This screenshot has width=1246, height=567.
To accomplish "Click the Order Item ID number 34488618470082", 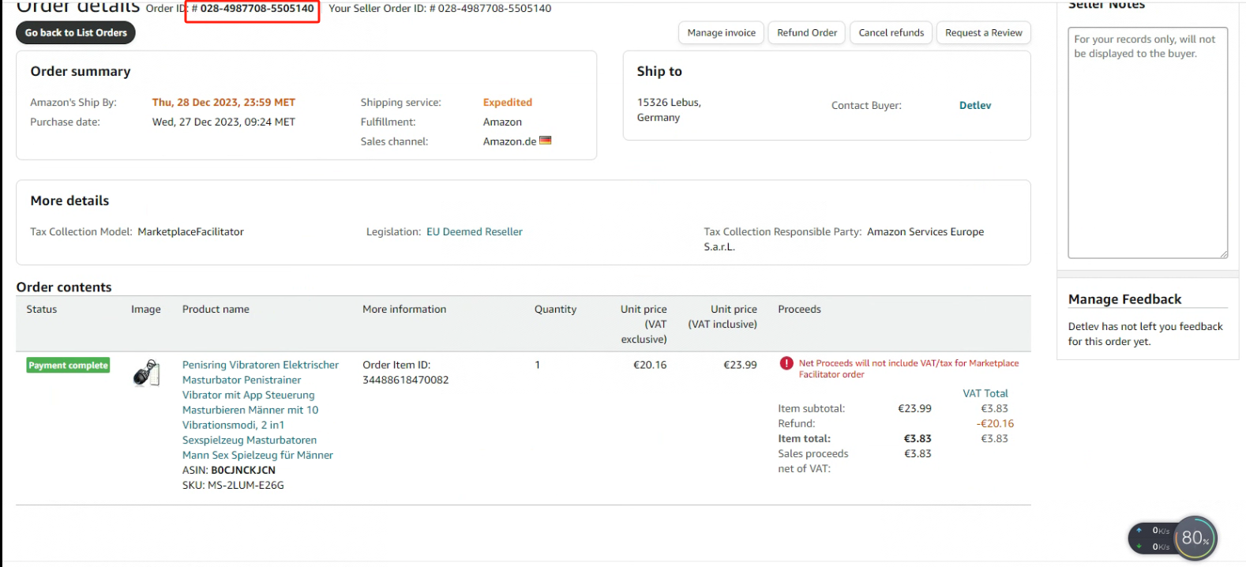I will [405, 380].
